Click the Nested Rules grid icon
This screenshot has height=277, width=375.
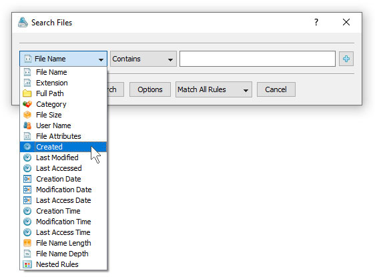click(x=27, y=264)
